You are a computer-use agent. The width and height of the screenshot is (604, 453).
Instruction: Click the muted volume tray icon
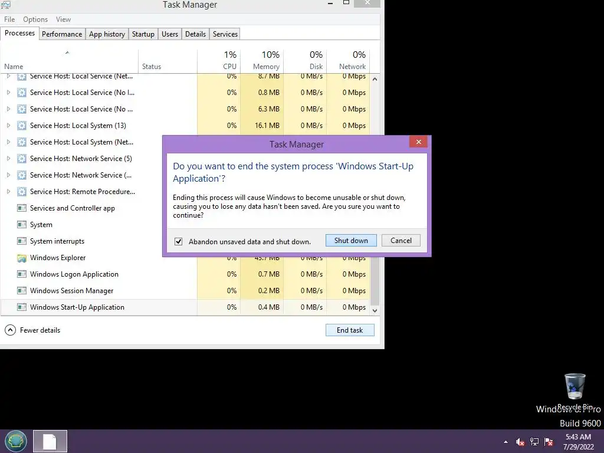(520, 442)
